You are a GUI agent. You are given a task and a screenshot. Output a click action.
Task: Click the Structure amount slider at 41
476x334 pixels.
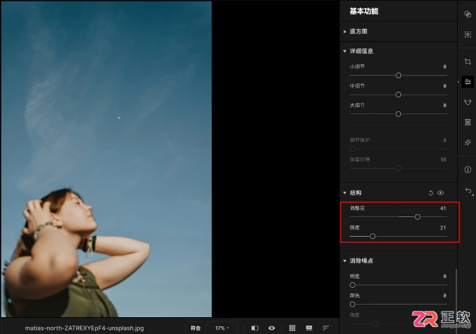(x=398, y=217)
